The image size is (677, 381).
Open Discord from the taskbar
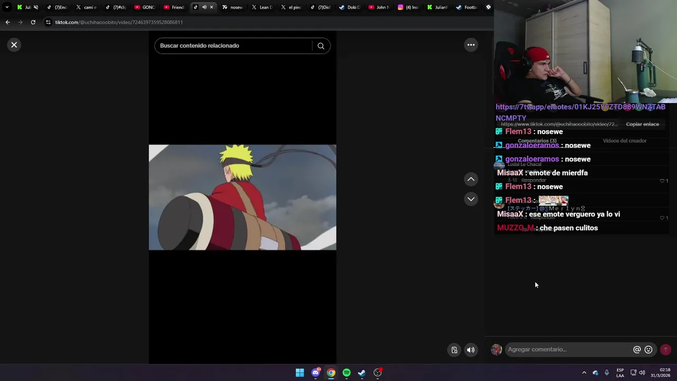316,373
